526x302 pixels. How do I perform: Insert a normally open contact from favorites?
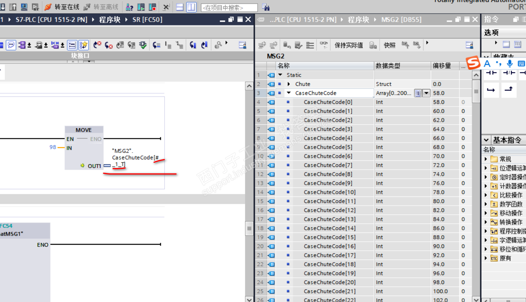point(491,72)
